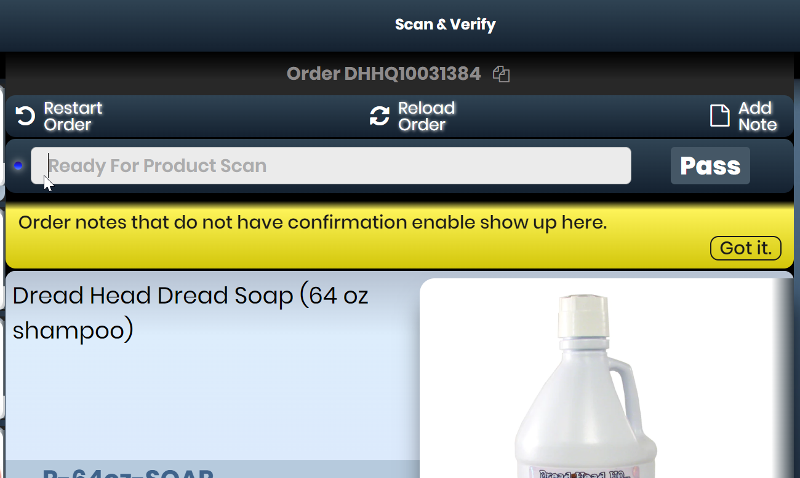The height and width of the screenshot is (478, 800).
Task: Click the blue scan status dot
Action: point(18,166)
